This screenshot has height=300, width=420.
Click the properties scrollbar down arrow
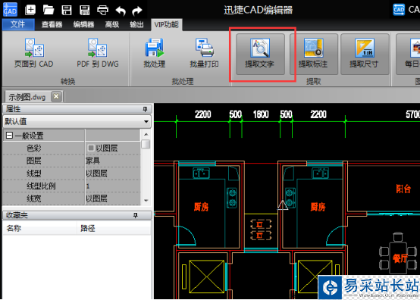146,201
